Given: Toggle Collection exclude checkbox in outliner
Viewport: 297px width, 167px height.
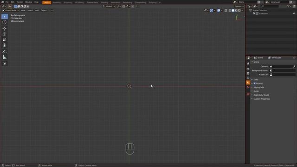Looking at the screenshot, I should 254,13.
